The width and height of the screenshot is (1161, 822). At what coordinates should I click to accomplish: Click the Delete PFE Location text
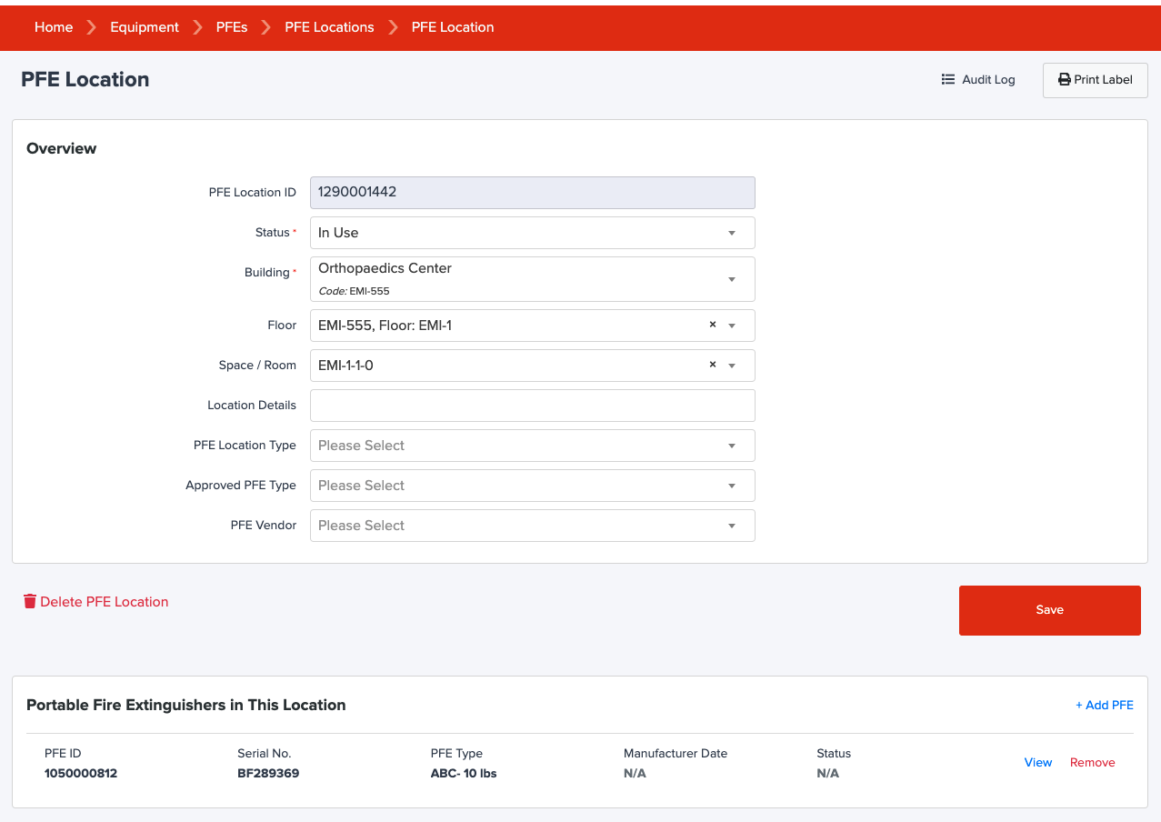click(x=105, y=602)
